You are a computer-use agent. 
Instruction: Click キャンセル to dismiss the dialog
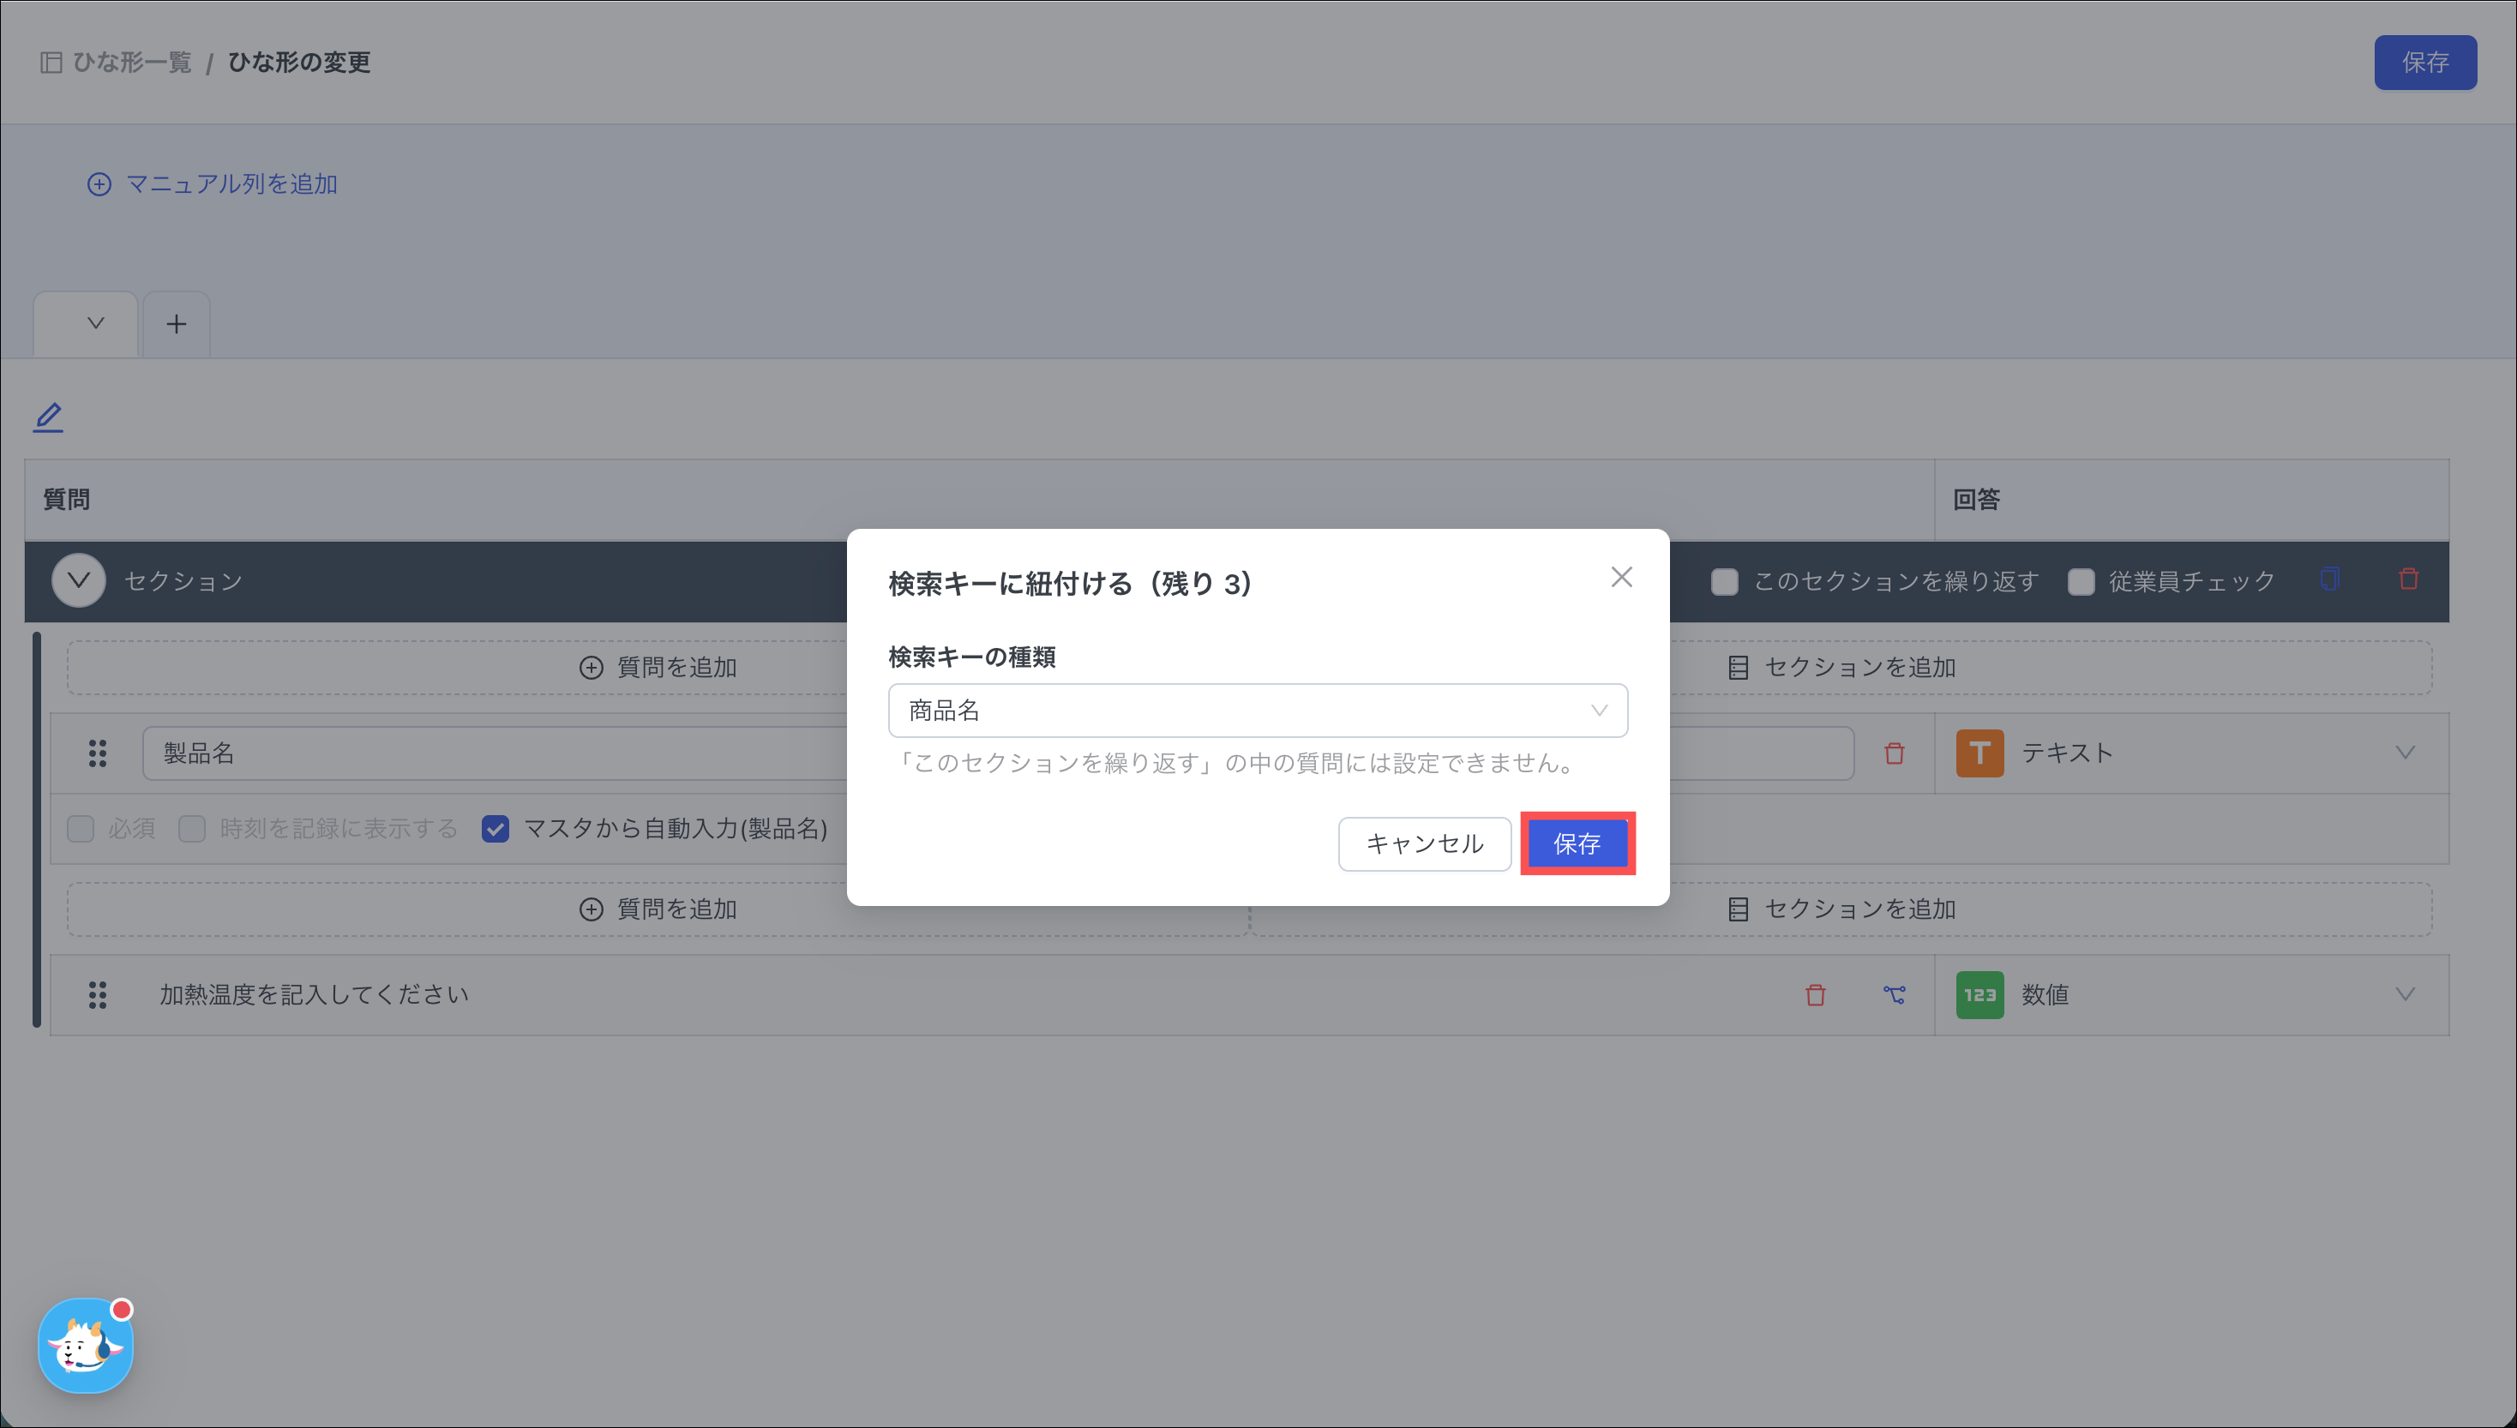tap(1423, 843)
